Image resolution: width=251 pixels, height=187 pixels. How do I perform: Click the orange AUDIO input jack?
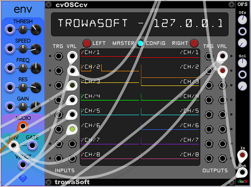pos(23,126)
